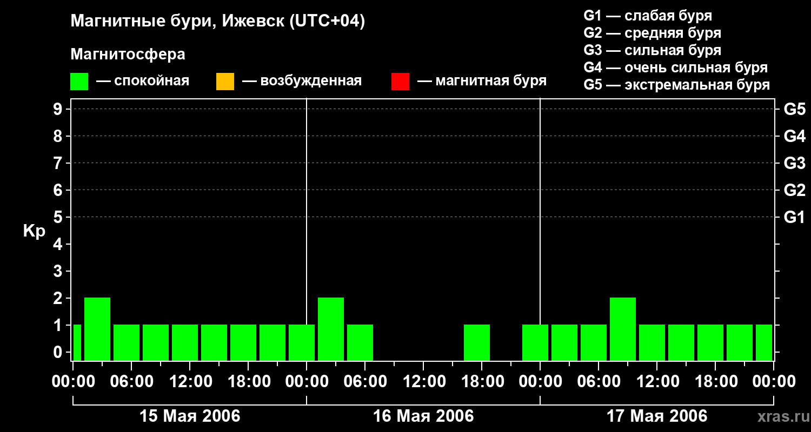Click the orange возбужденная legend swatch
This screenshot has width=811, height=432.
coord(225,82)
